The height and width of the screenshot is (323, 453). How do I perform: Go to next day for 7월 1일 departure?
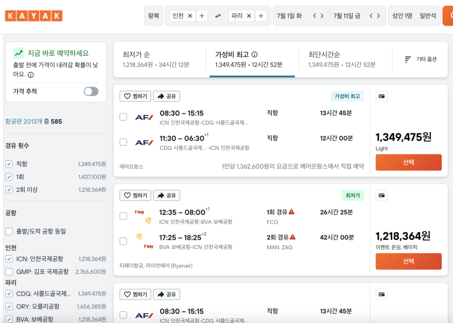click(x=322, y=16)
